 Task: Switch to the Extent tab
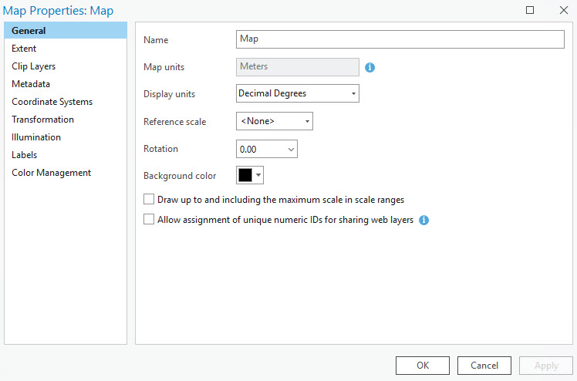click(x=24, y=49)
